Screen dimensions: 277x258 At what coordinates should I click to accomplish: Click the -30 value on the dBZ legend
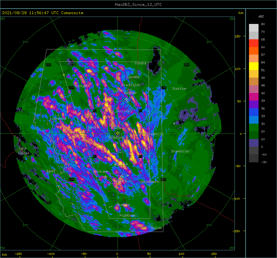click(264, 162)
